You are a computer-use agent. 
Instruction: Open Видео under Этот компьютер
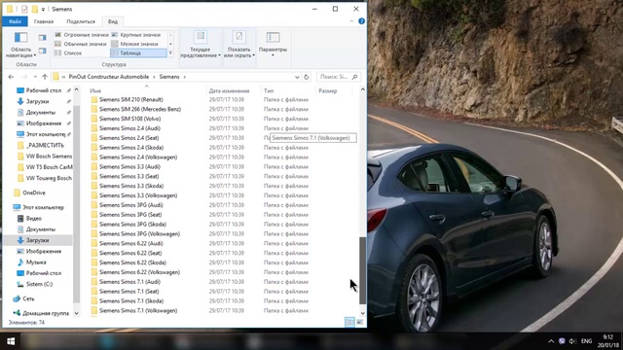click(x=34, y=218)
